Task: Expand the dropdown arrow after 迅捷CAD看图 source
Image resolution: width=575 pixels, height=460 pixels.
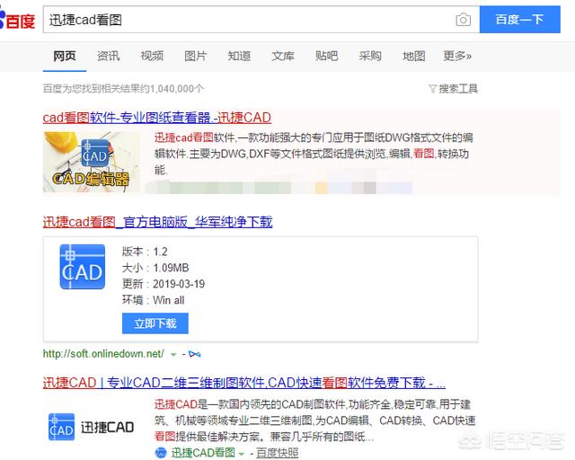Action: pos(241,452)
